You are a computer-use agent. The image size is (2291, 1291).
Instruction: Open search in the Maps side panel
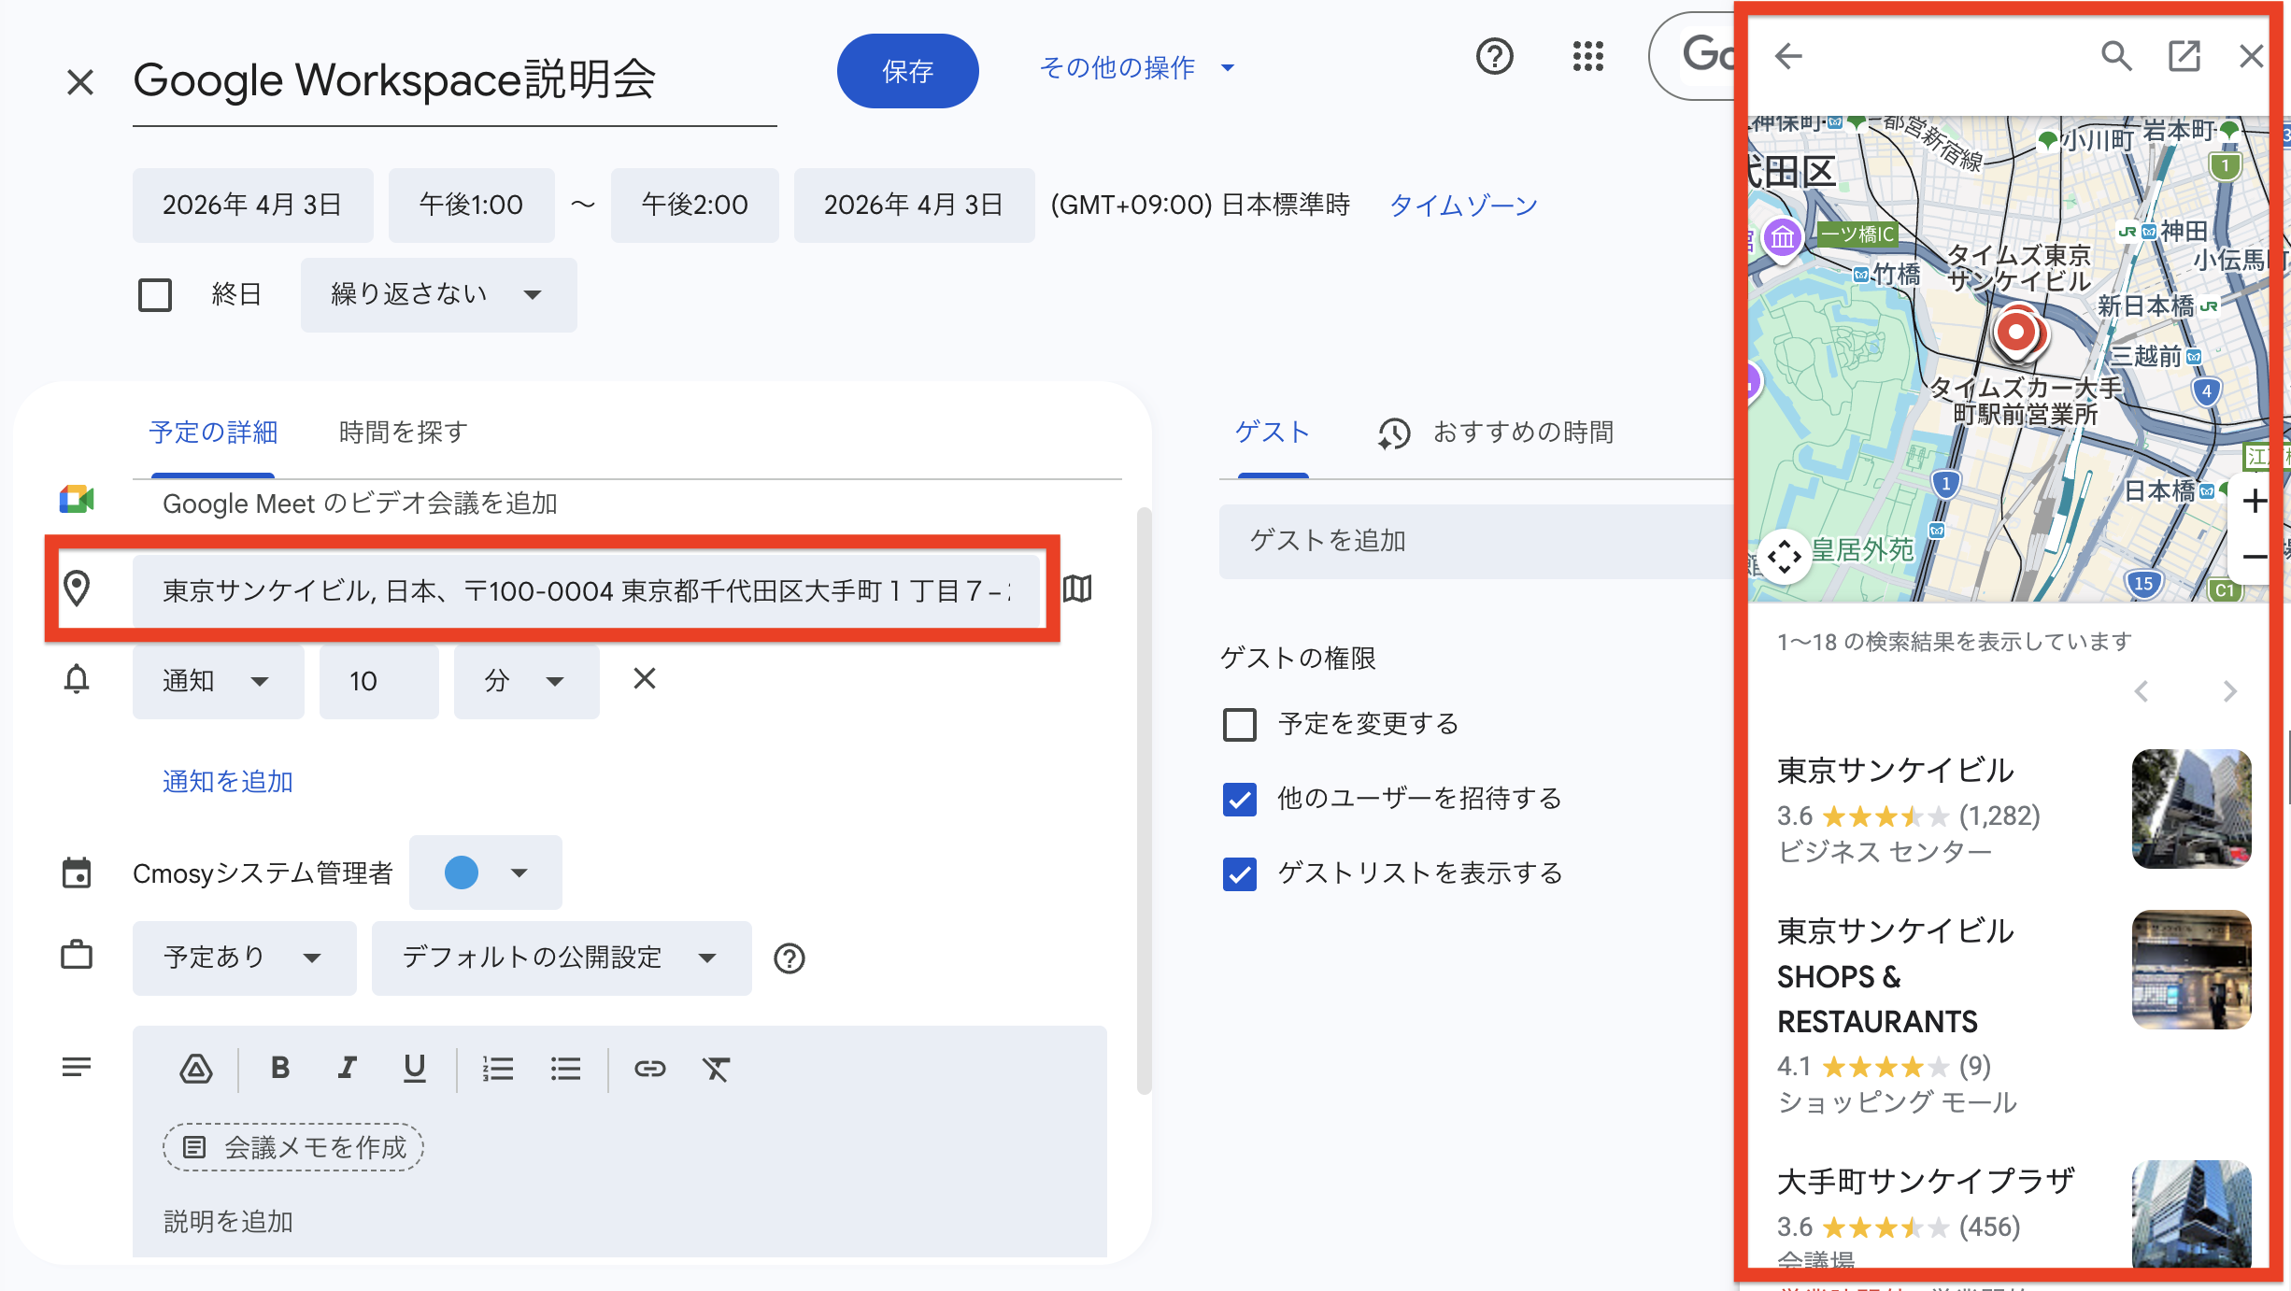click(2117, 56)
